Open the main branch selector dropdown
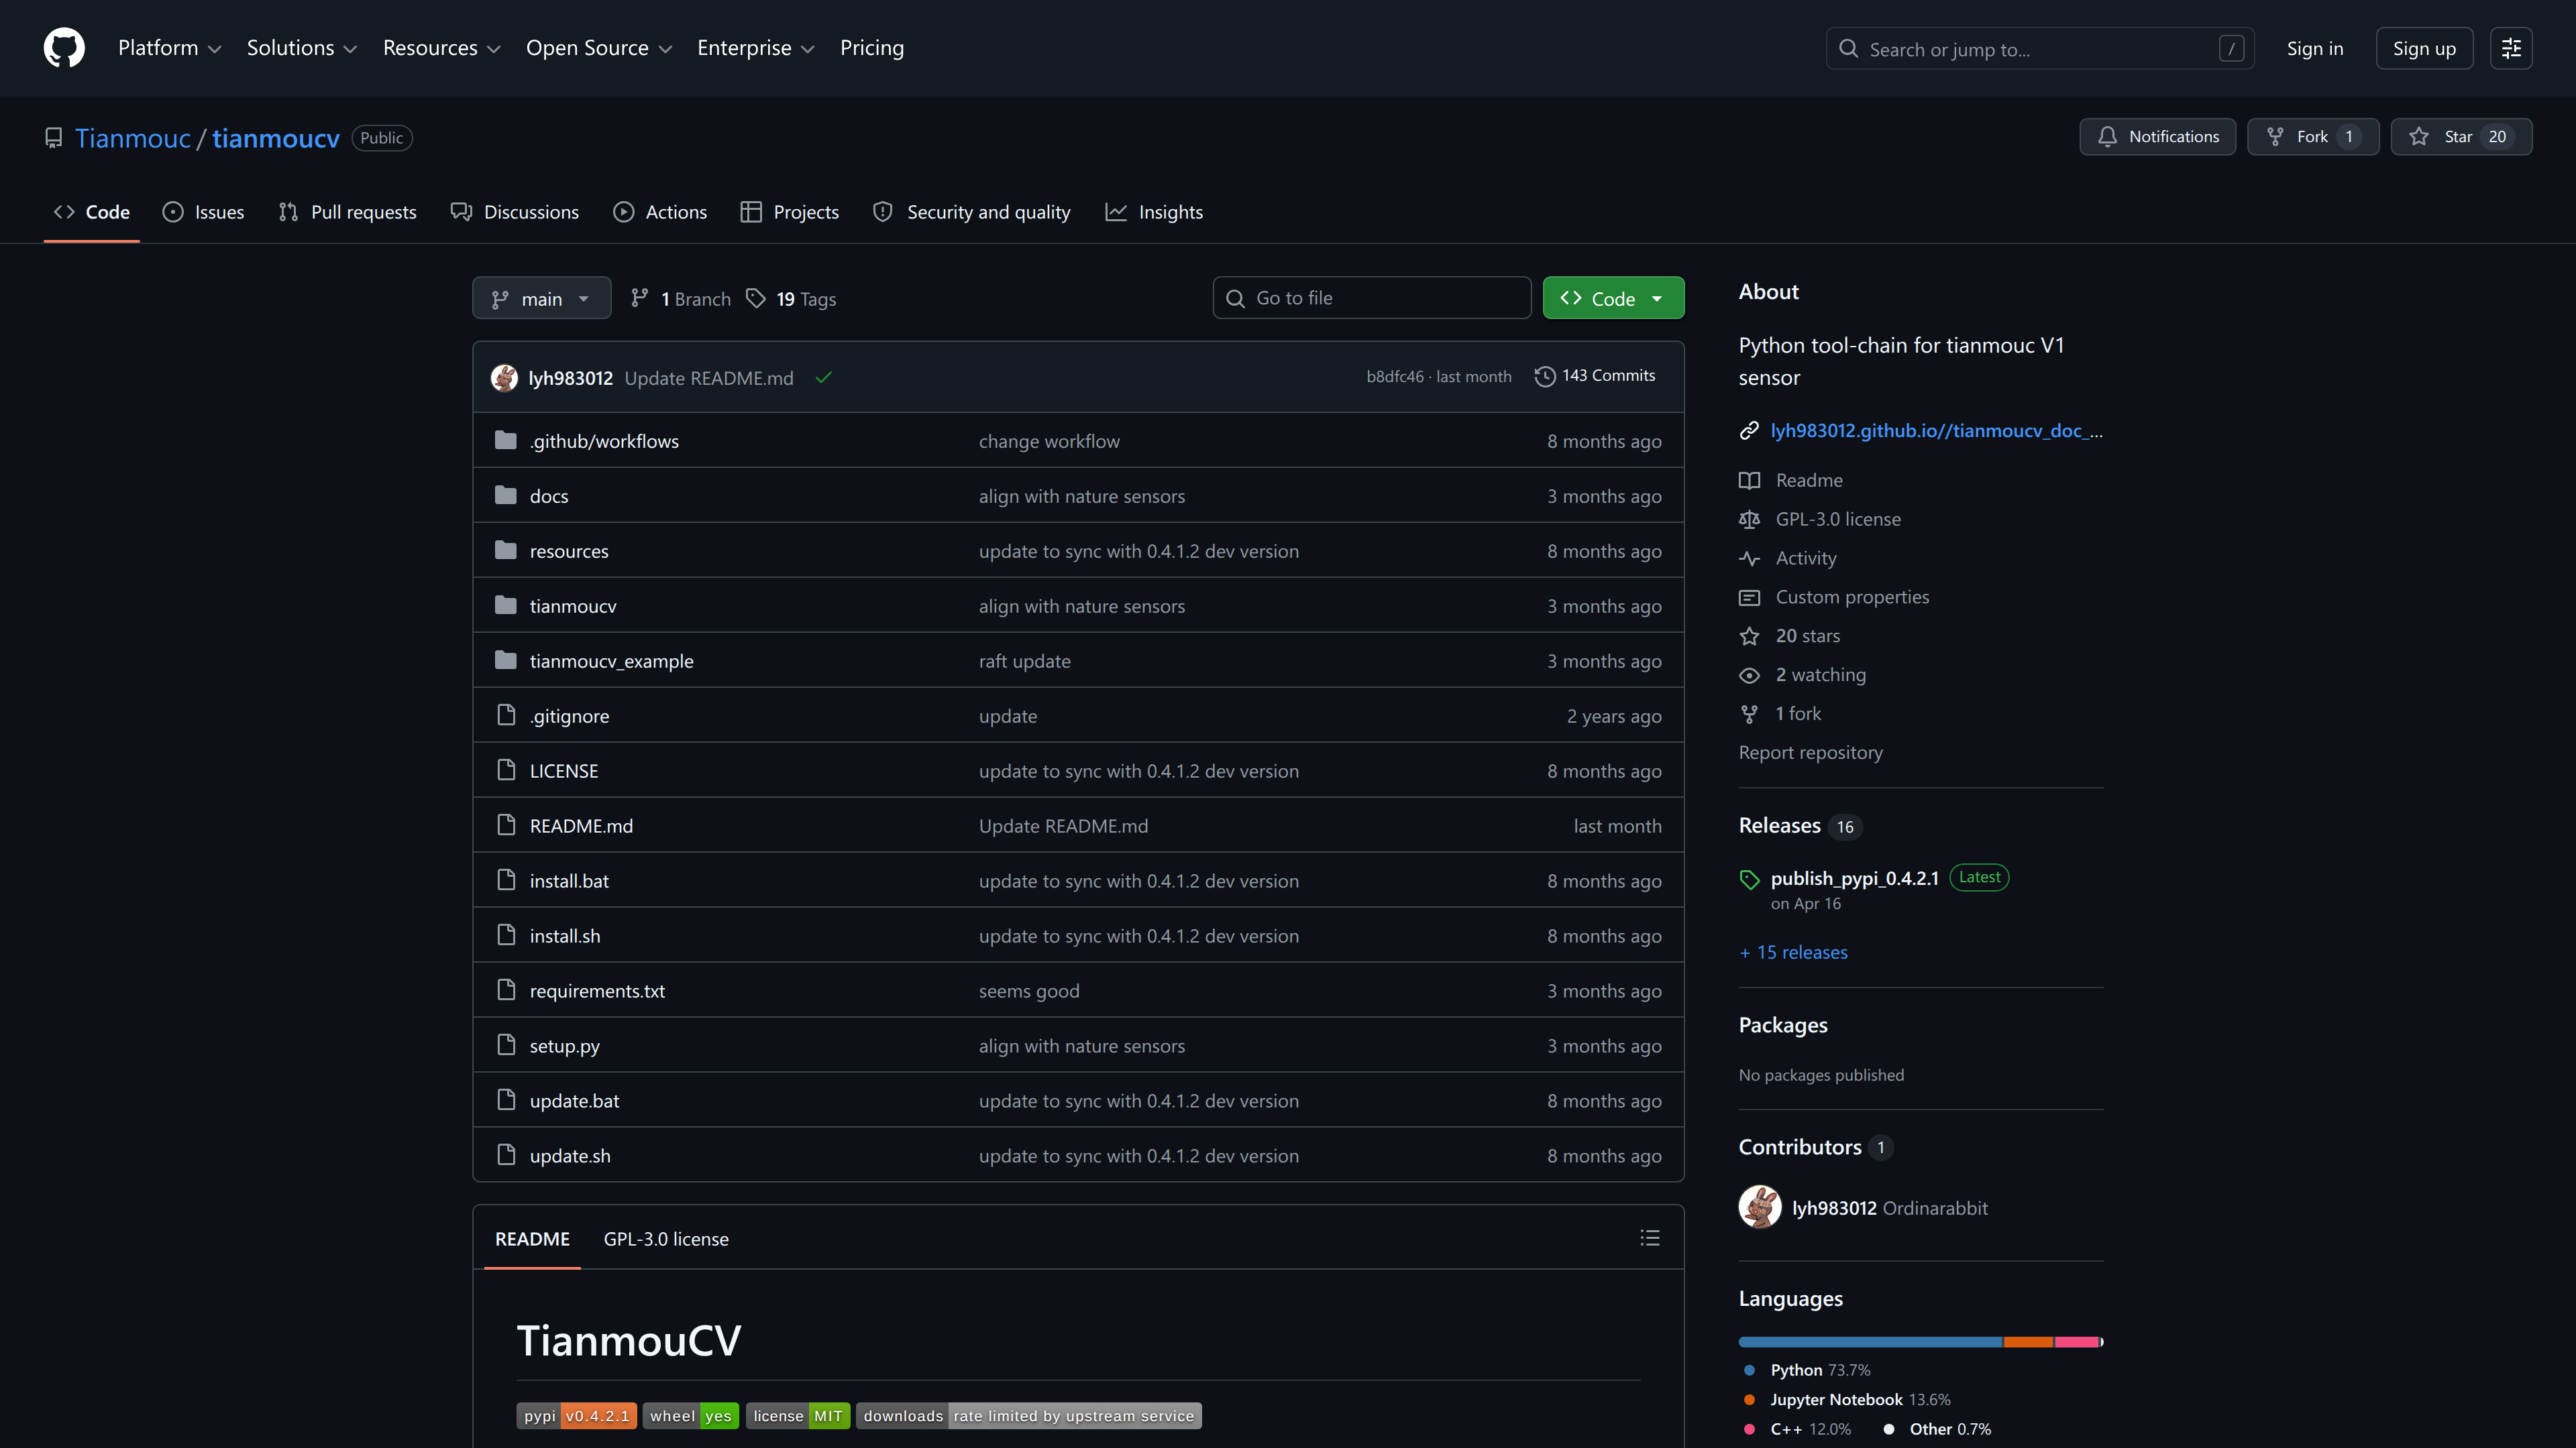The height and width of the screenshot is (1448, 2576). point(541,298)
